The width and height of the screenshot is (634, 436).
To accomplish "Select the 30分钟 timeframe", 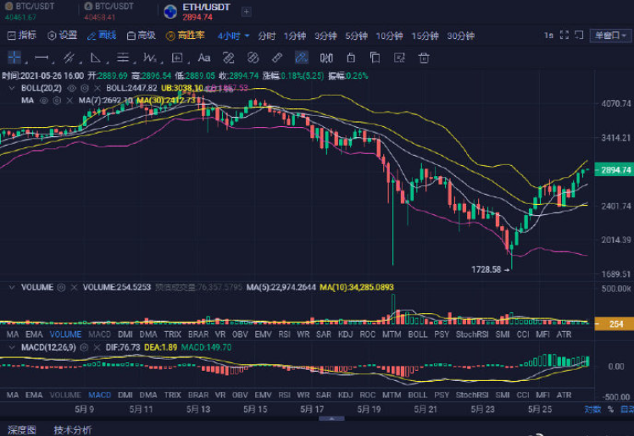I will [460, 36].
